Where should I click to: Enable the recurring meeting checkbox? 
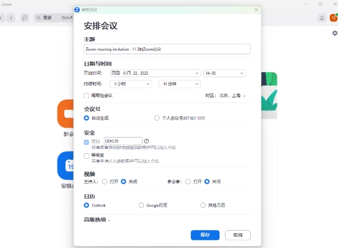(x=87, y=96)
